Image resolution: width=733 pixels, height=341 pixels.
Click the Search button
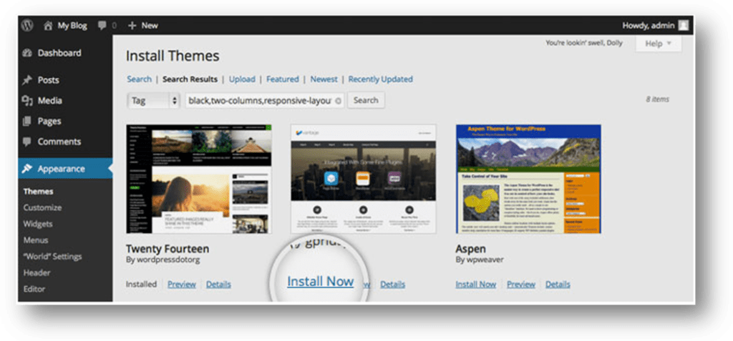coord(366,100)
